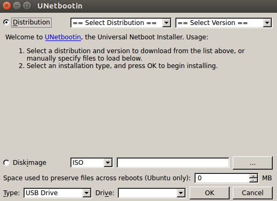
Task: Close the UNetbootin window
Action: pyautogui.click(x=6, y=6)
